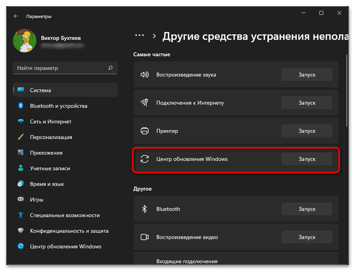The image size is (355, 271).
Task: Open Время и язык clock icon
Action: [21, 184]
